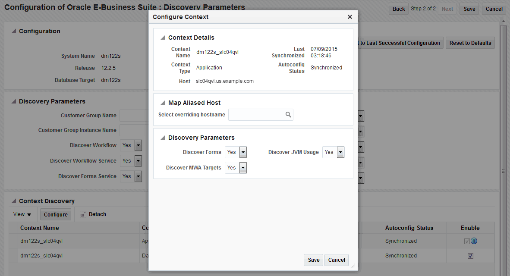Open the Discover JVM Usage dropdown
Image resolution: width=510 pixels, height=276 pixels.
pyautogui.click(x=340, y=152)
